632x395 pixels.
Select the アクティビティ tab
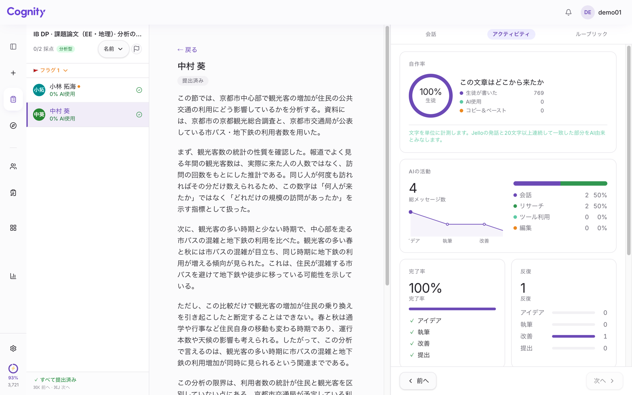coord(511,34)
